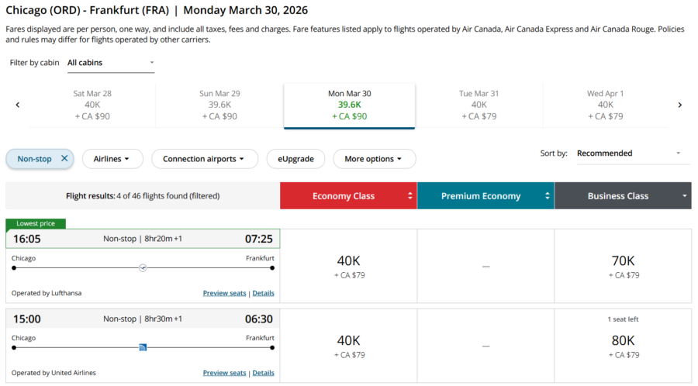698x386 pixels.
Task: Toggle the eUpgrade filter
Action: point(295,159)
